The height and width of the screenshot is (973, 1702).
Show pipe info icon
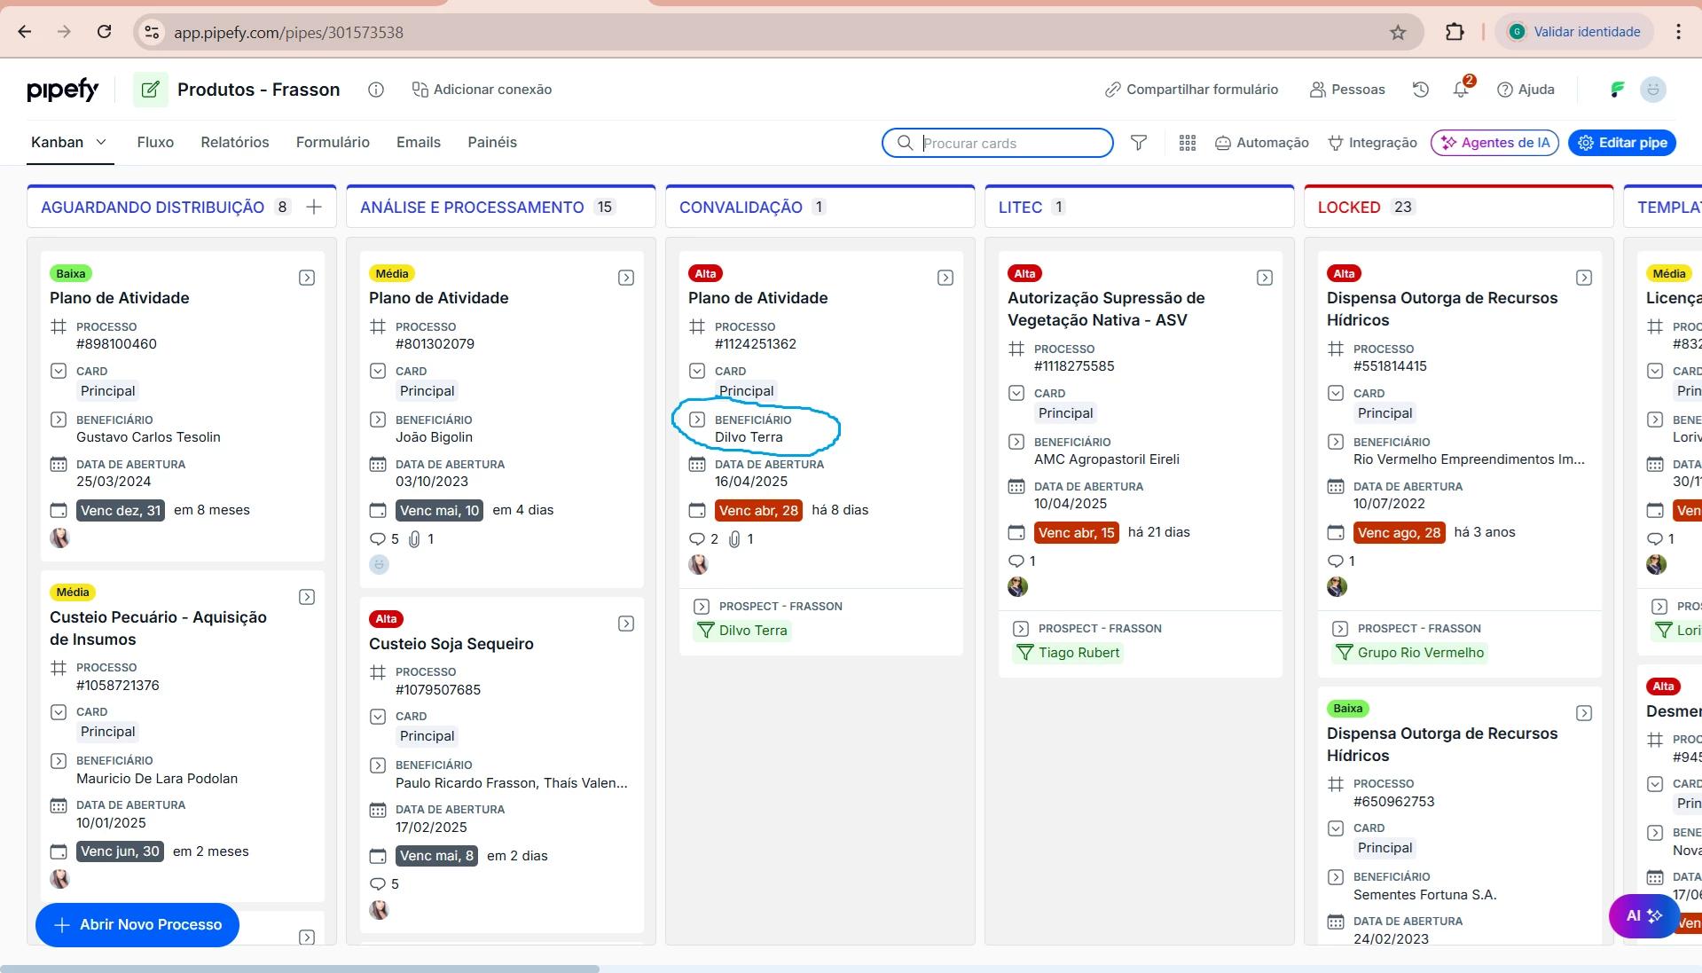click(376, 90)
